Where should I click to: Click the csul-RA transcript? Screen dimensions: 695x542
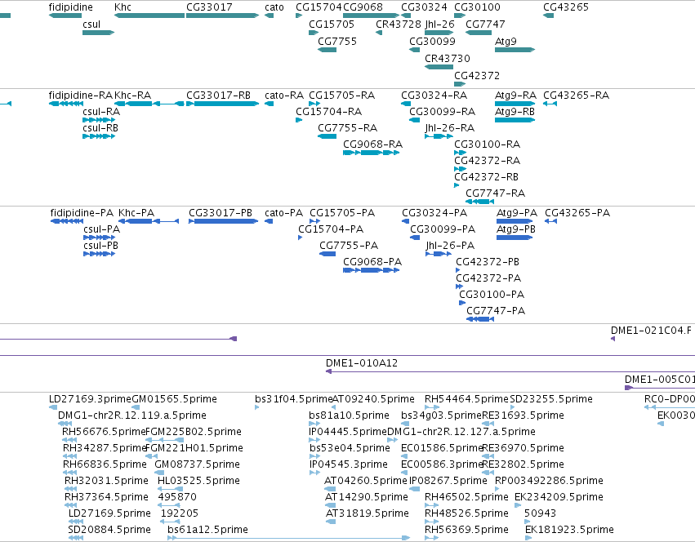click(x=99, y=120)
